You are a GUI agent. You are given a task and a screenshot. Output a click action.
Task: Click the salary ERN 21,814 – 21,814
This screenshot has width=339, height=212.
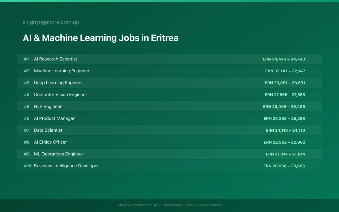pos(285,154)
